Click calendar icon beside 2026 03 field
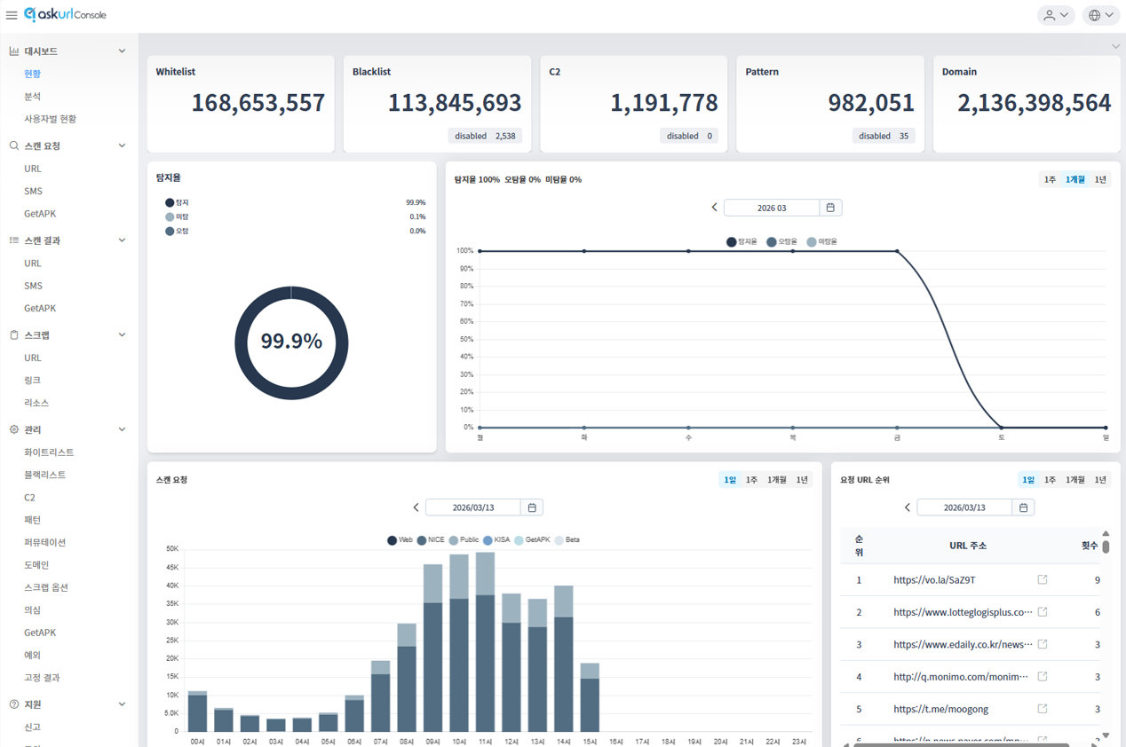 830,208
